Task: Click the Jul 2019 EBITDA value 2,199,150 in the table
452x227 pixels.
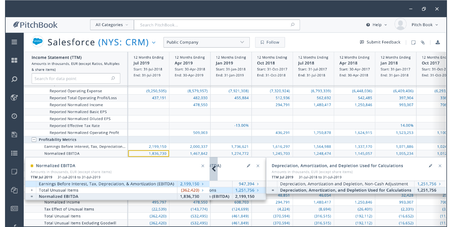Action: pos(157,147)
